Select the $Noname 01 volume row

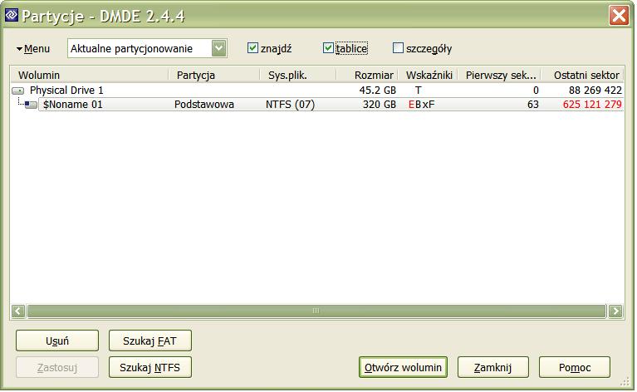317,105
